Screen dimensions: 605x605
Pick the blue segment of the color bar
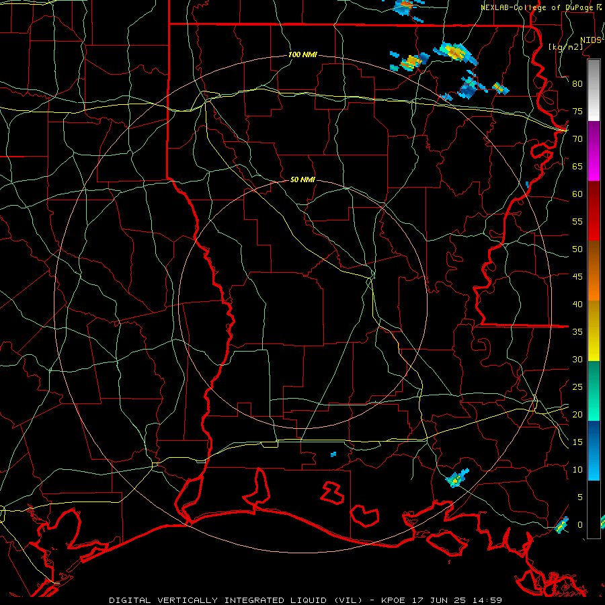click(x=594, y=450)
